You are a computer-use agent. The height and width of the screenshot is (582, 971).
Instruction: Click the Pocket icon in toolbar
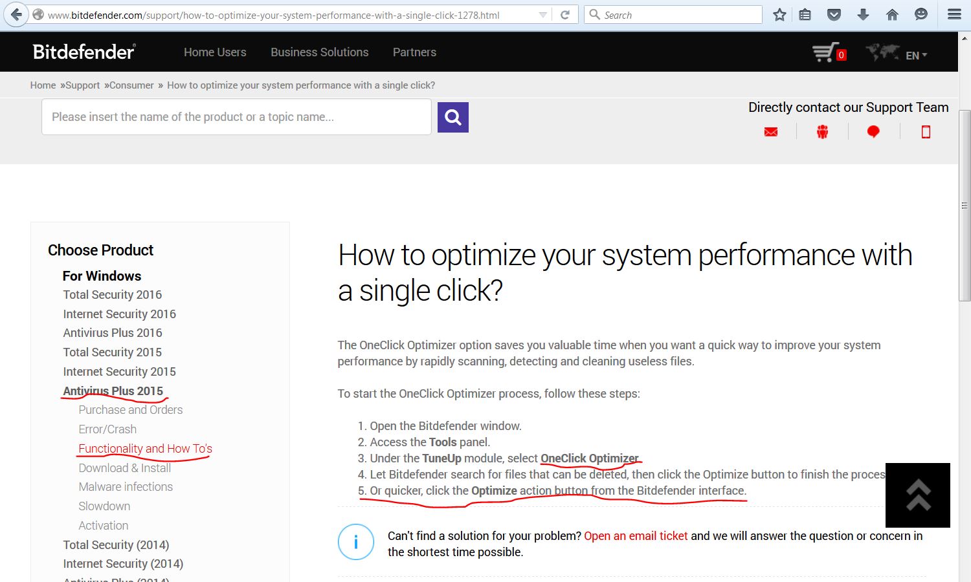[x=834, y=15]
